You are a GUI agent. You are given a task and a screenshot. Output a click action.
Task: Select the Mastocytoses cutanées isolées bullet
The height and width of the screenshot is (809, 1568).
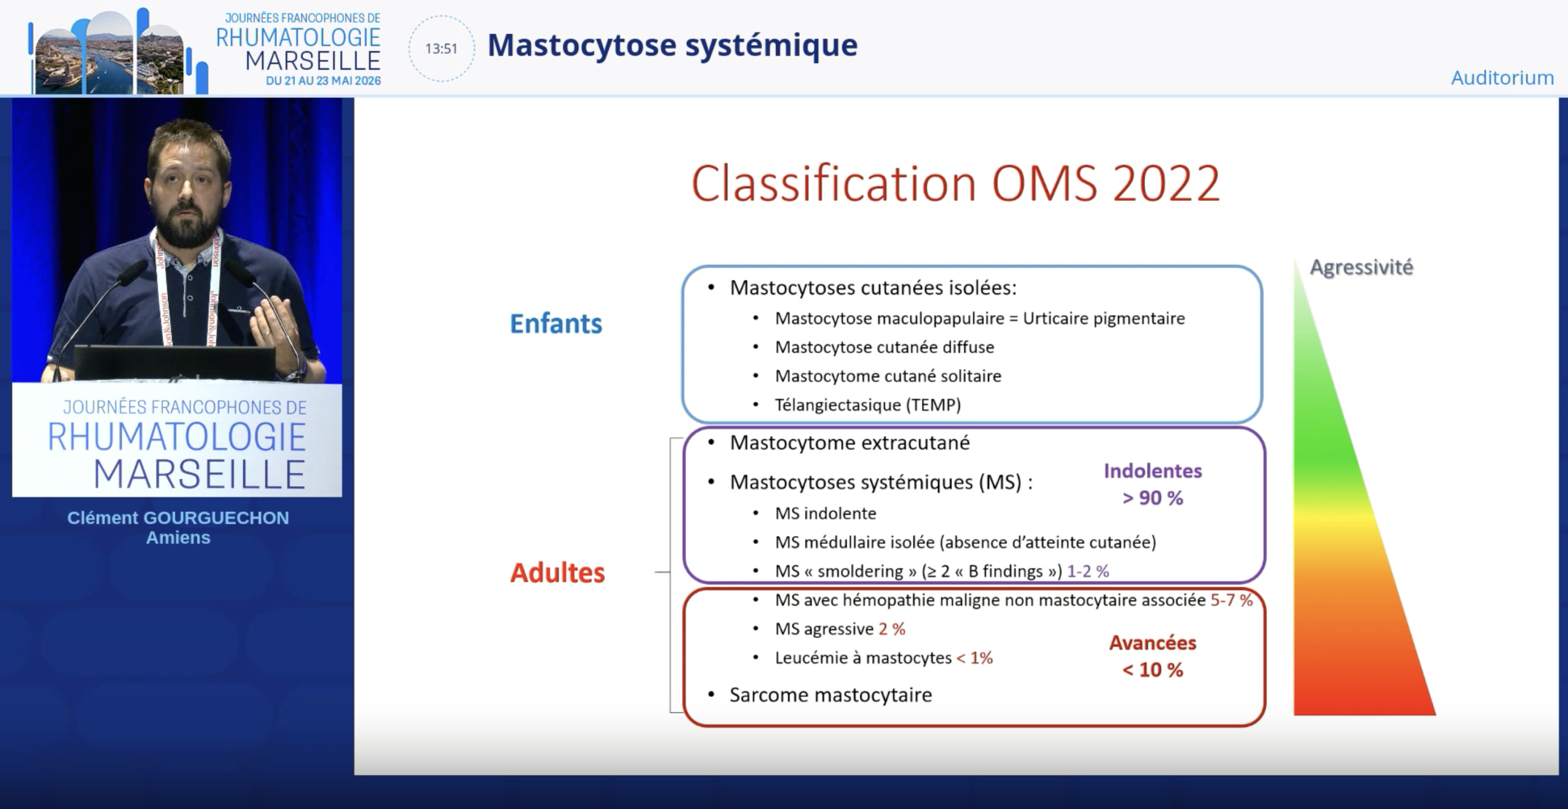[873, 288]
